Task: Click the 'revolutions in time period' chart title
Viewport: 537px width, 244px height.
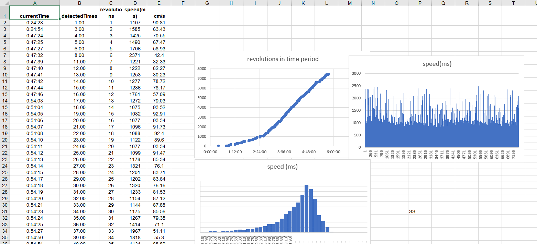Action: 283,59
